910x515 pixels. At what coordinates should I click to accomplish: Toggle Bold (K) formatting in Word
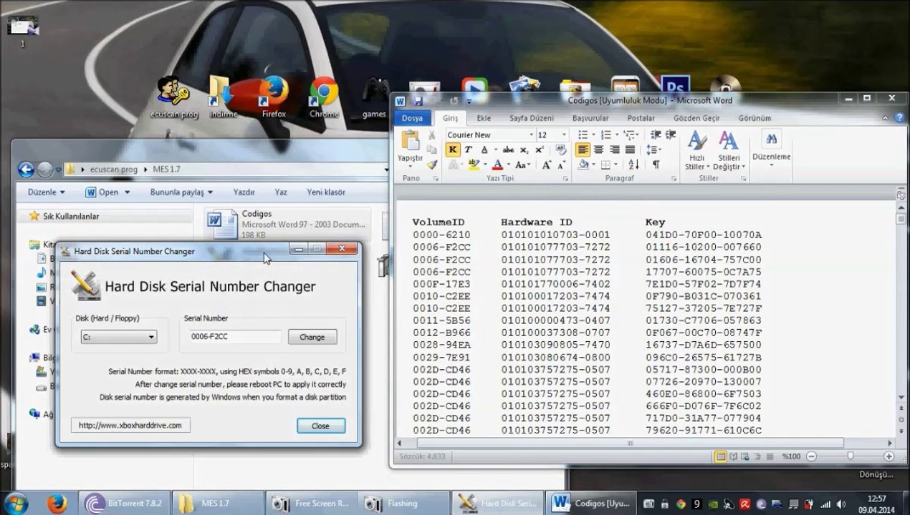click(x=452, y=149)
